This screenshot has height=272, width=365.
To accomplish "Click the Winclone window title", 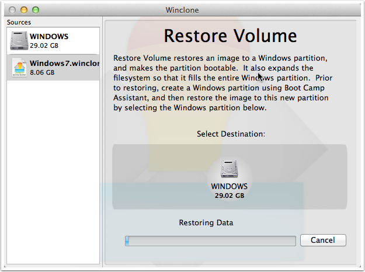I will click(x=182, y=11).
